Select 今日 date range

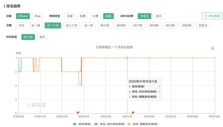click(x=21, y=26)
